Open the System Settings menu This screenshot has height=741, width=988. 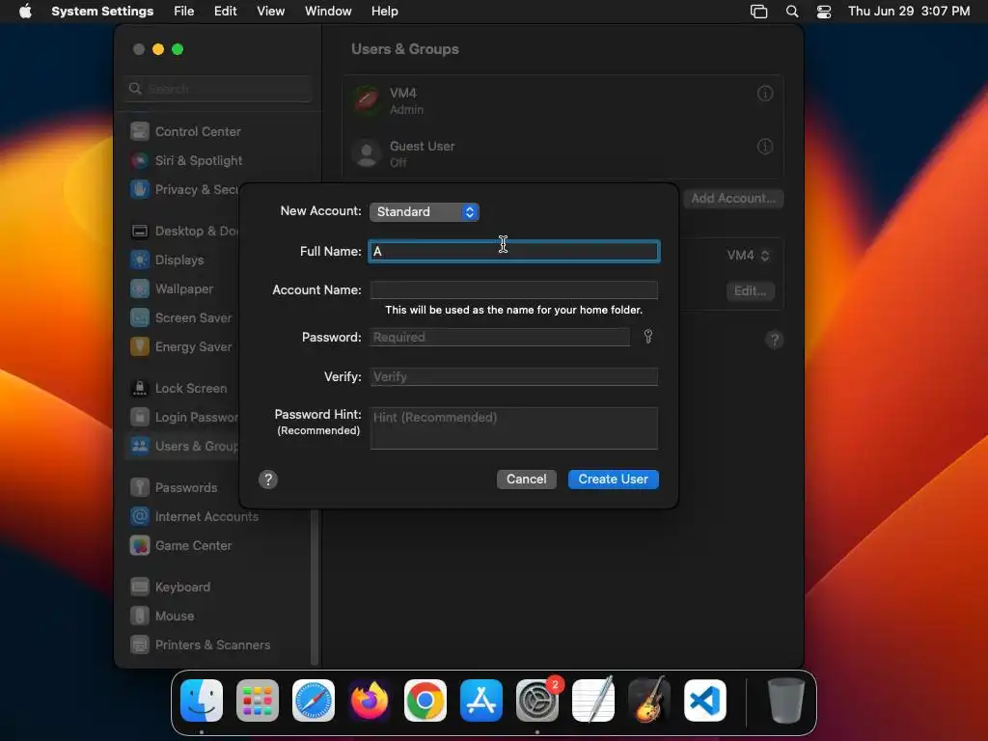click(x=102, y=12)
